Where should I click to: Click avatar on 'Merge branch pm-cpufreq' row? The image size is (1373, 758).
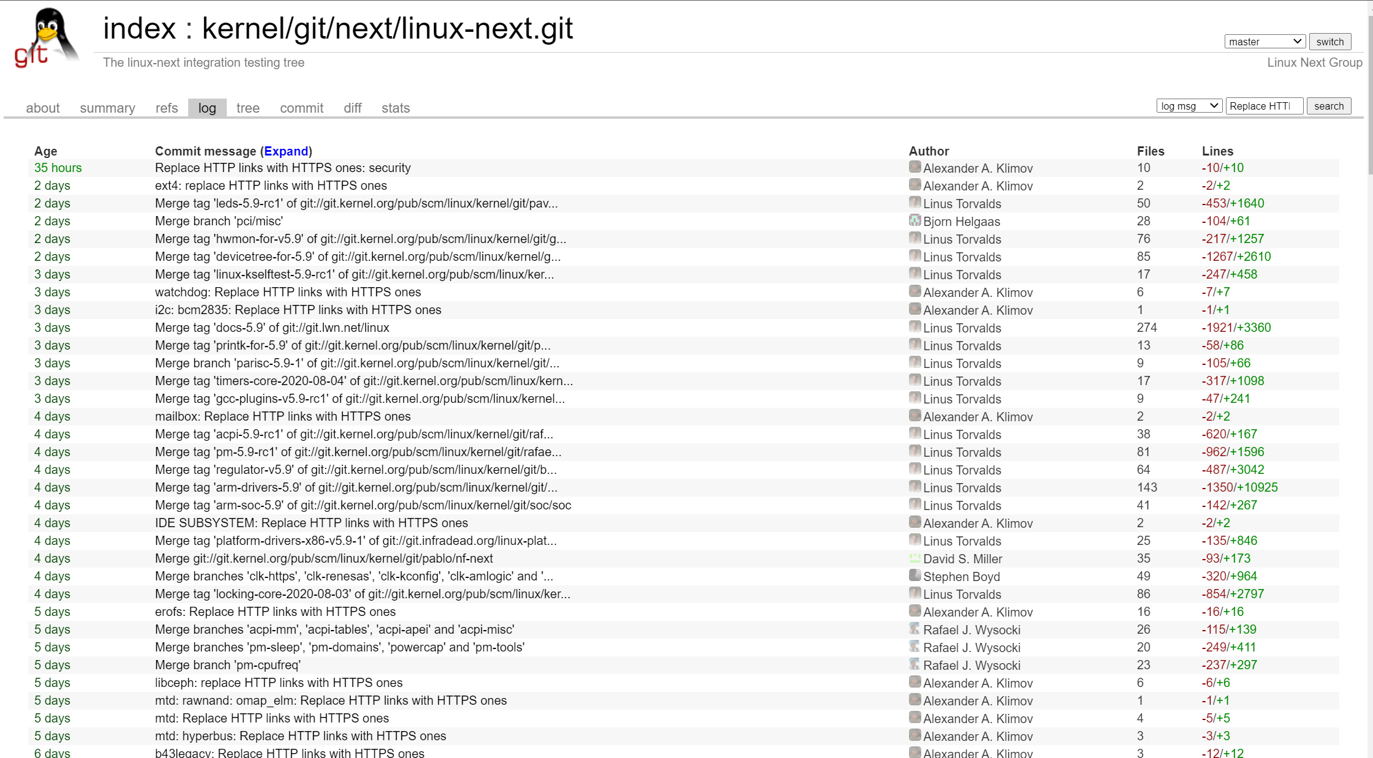click(915, 664)
